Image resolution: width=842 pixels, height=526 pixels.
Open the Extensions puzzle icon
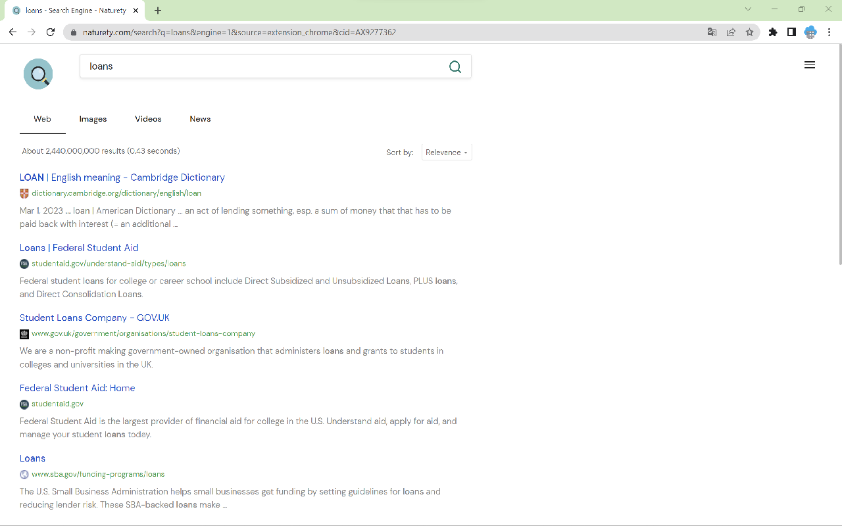click(773, 32)
